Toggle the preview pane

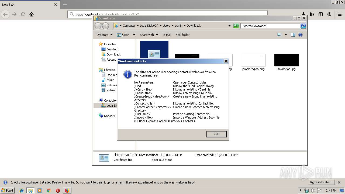click(x=293, y=35)
